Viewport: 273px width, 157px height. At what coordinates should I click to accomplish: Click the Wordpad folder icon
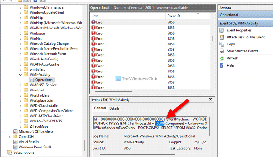point(26,90)
